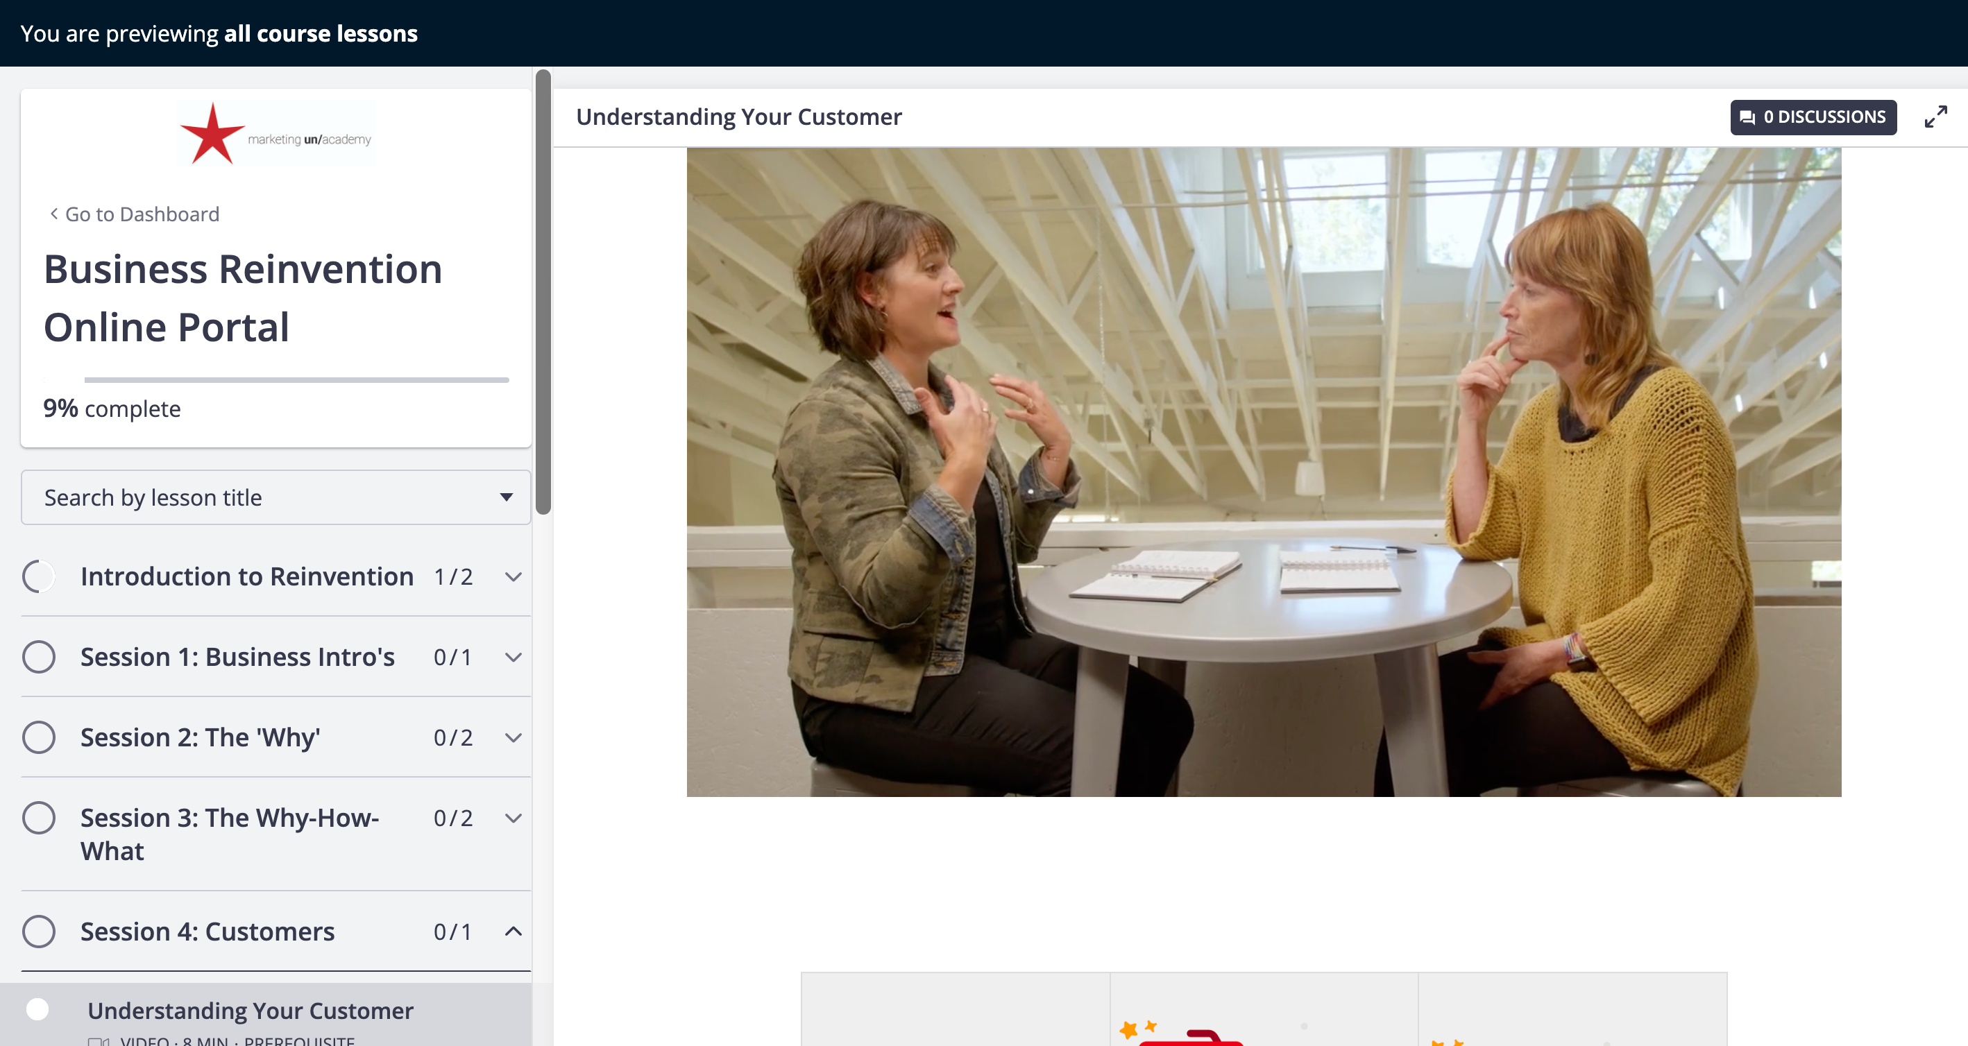This screenshot has width=1968, height=1046.
Task: Open the Search by lesson title dropdown arrow
Action: (x=506, y=497)
